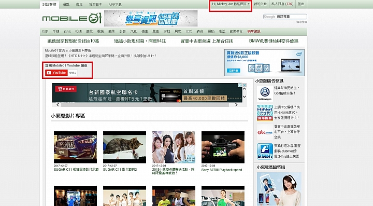Click the 小惡魔影片專區 breadcrumb

coord(80,50)
